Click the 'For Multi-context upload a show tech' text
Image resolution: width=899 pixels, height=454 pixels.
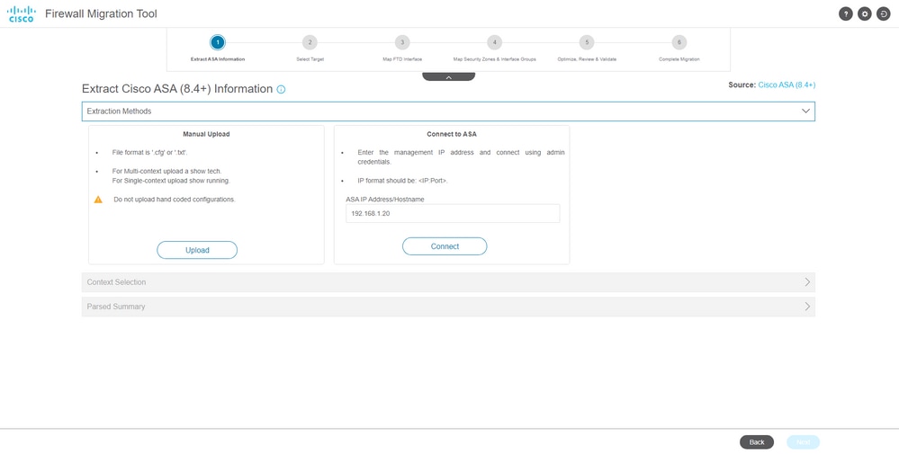[x=166, y=171]
